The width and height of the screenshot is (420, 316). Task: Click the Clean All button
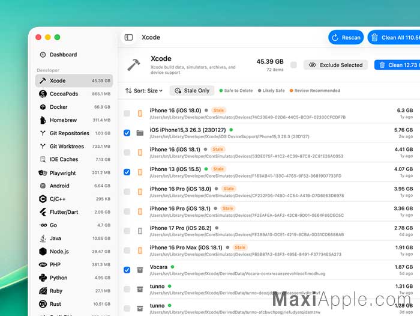click(394, 38)
